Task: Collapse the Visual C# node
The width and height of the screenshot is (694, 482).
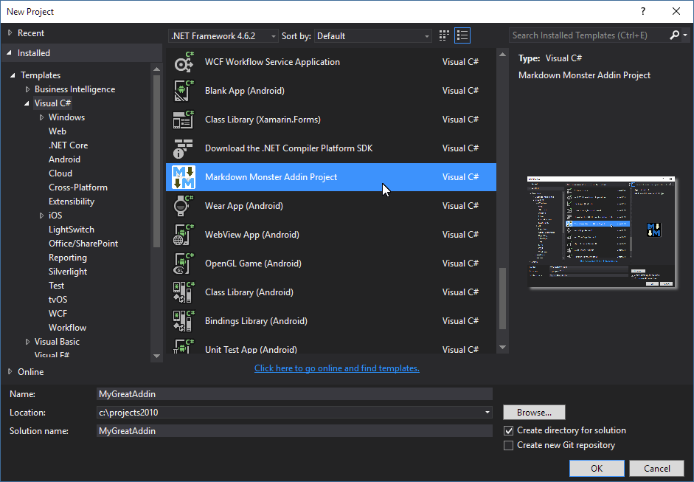Action: click(27, 103)
